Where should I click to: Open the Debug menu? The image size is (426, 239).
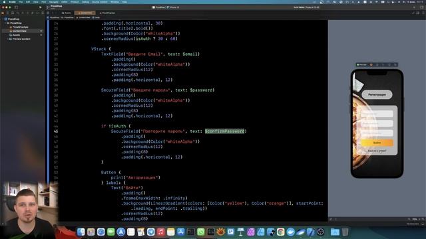(x=85, y=2)
